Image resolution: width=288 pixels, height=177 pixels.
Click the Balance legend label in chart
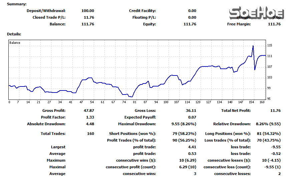(x=15, y=43)
